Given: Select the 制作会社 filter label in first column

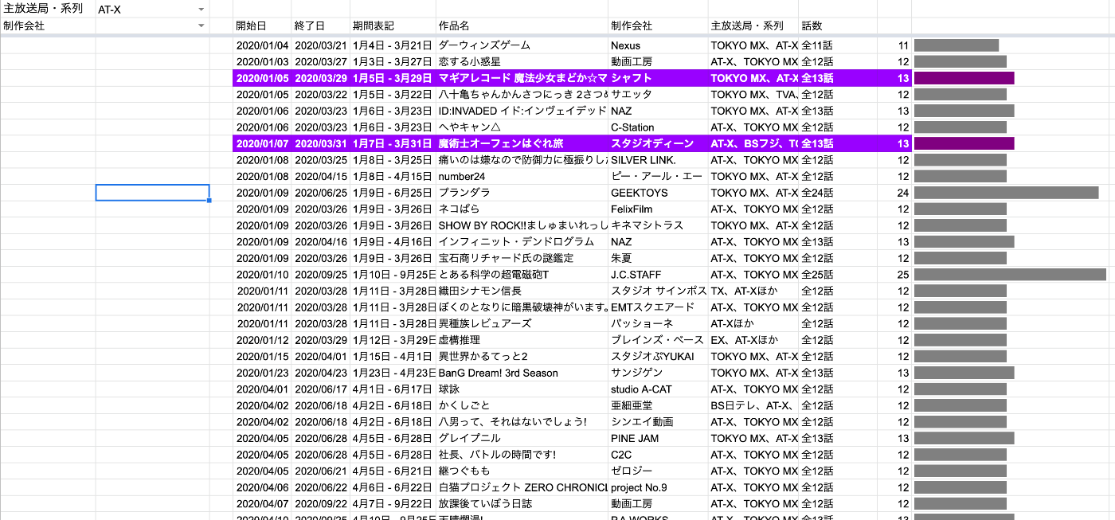Looking at the screenshot, I should [x=48, y=25].
